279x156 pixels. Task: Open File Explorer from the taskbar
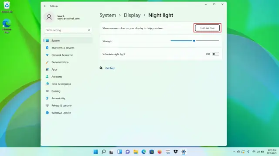136,152
